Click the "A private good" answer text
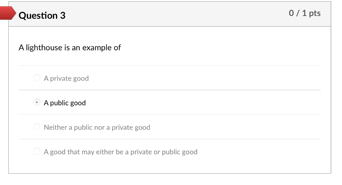The width and height of the screenshot is (342, 185). click(x=66, y=78)
